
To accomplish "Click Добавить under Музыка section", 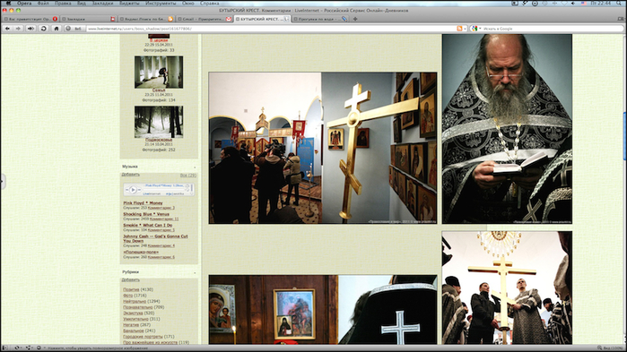I will [130, 175].
